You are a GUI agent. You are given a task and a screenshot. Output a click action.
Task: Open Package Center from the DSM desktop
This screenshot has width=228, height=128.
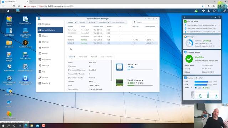pos(9,21)
